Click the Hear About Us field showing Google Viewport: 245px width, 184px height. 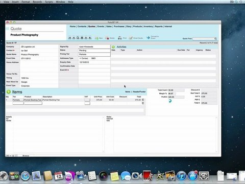(39, 82)
